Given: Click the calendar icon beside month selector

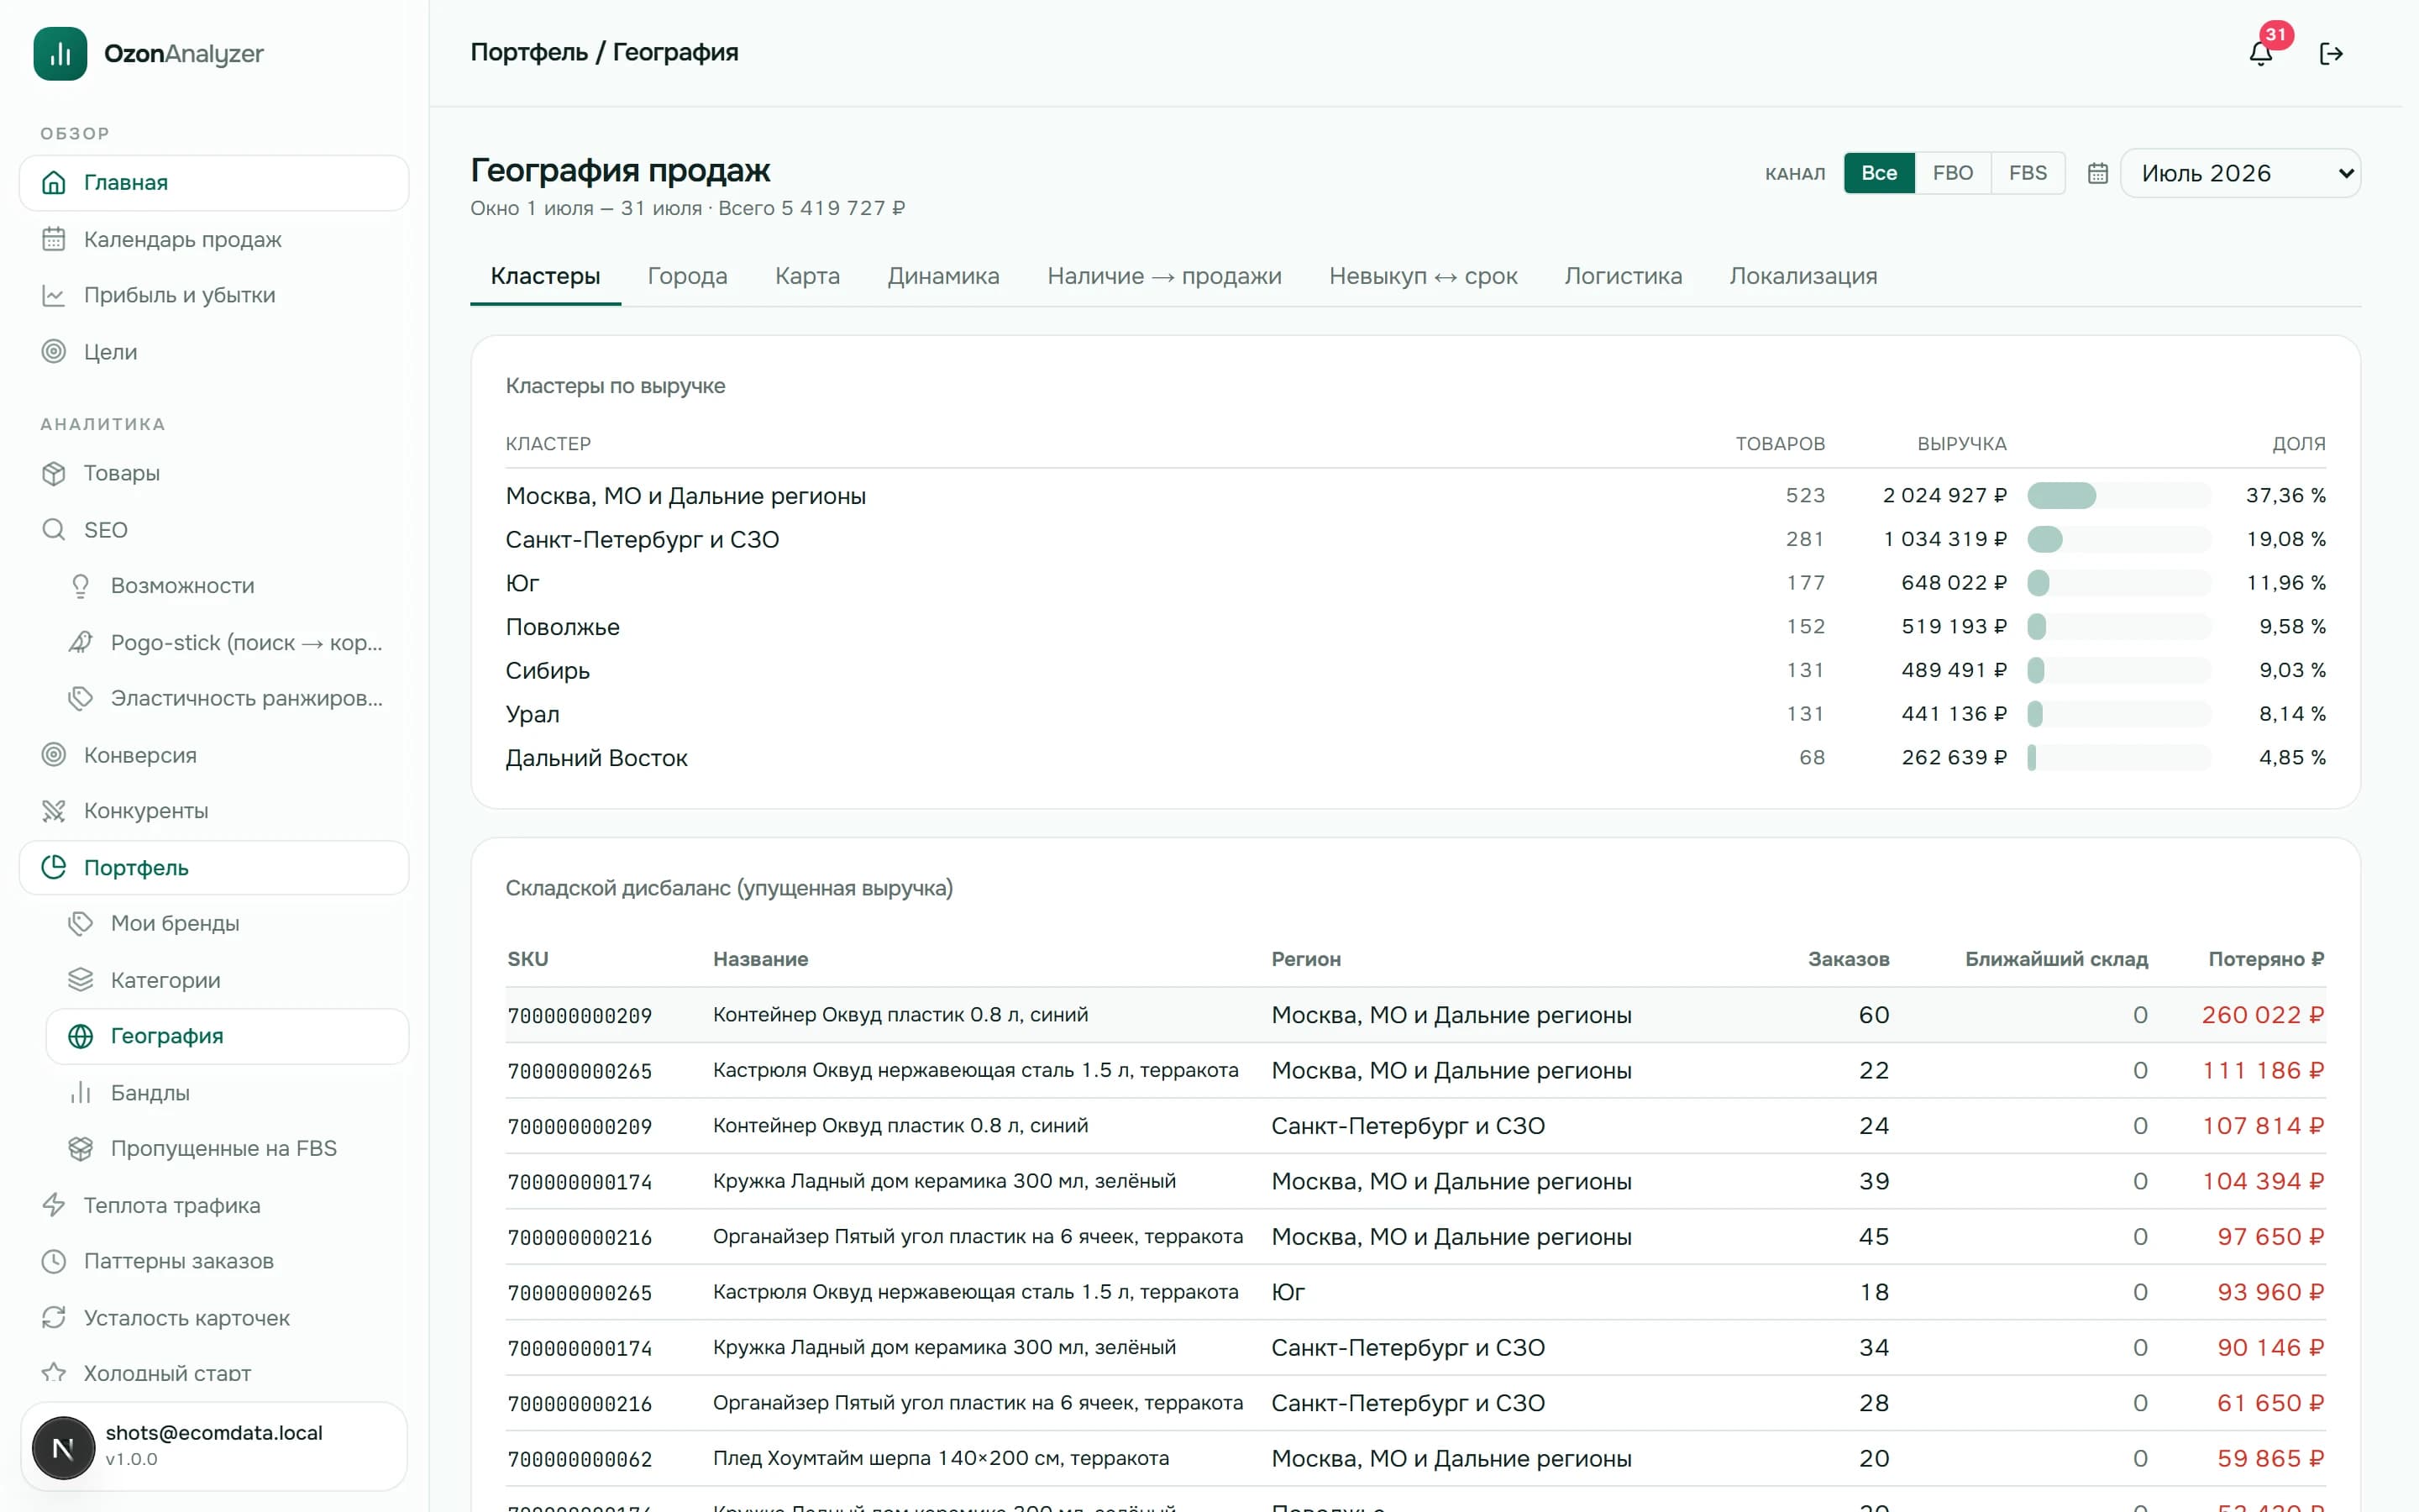Looking at the screenshot, I should 2098,173.
